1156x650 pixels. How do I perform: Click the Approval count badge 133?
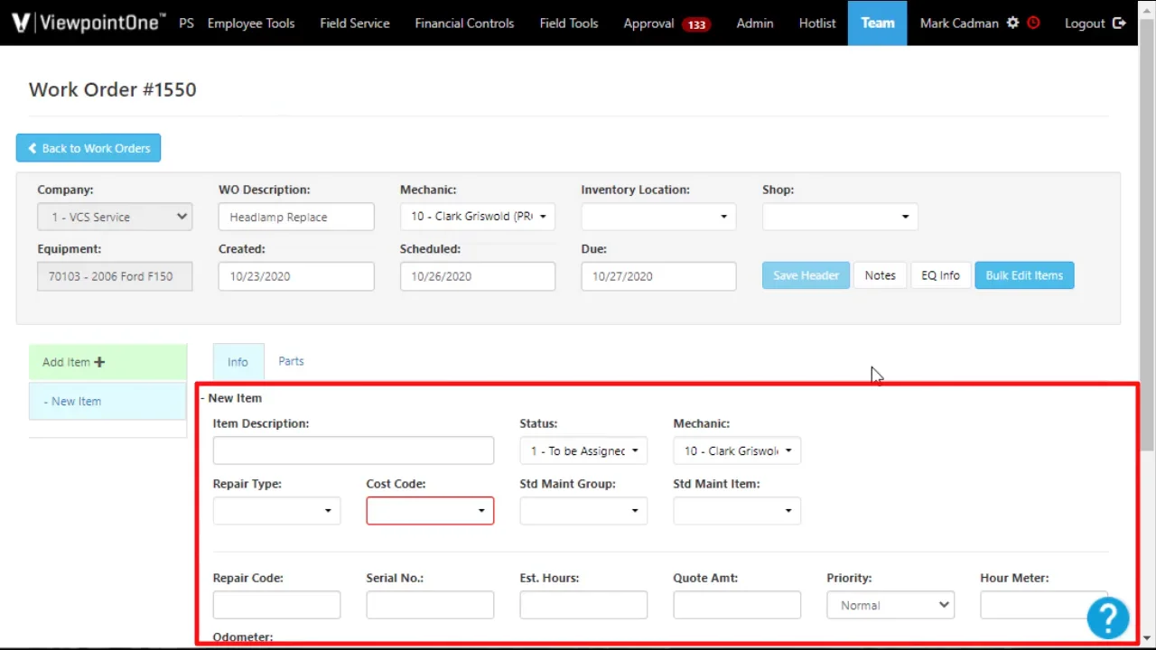coord(696,24)
